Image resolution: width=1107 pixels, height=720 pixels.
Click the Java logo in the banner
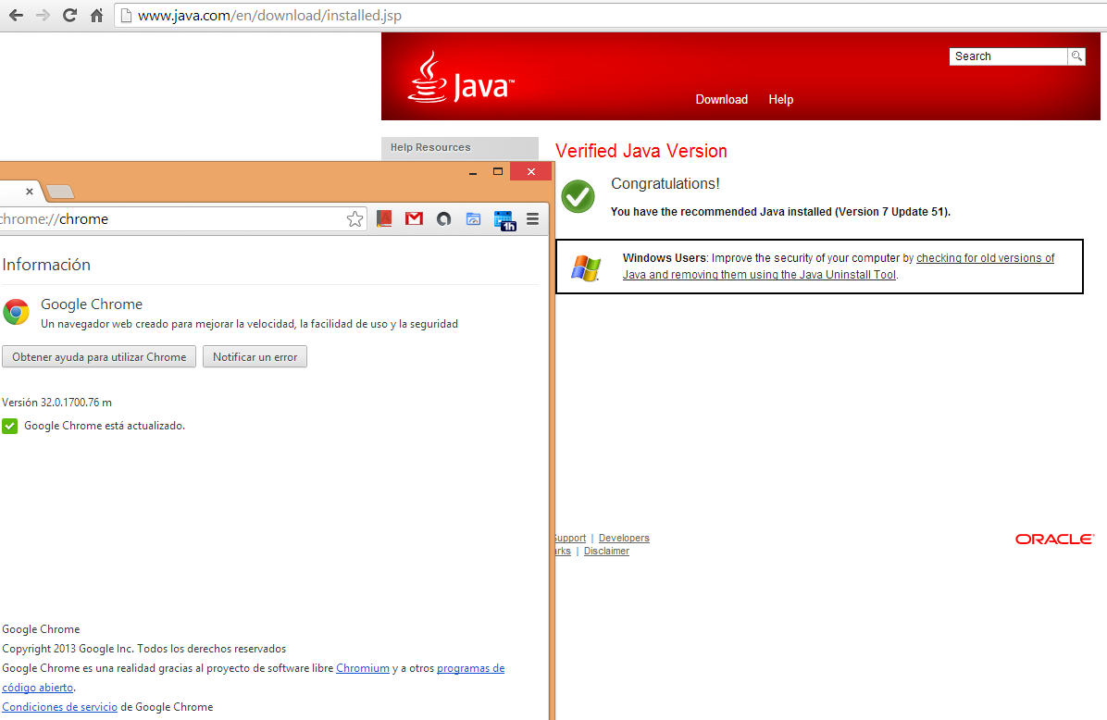click(461, 78)
